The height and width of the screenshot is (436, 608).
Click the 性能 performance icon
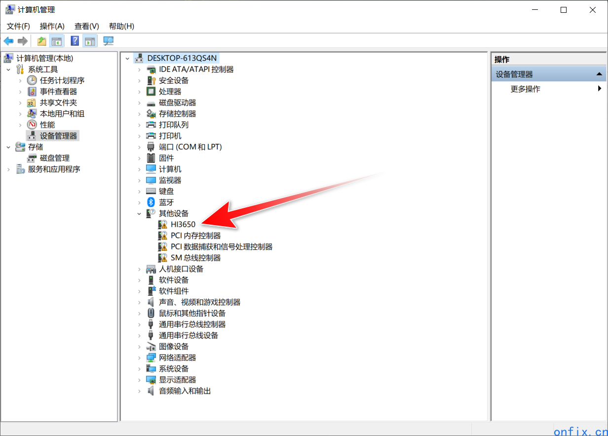(32, 125)
